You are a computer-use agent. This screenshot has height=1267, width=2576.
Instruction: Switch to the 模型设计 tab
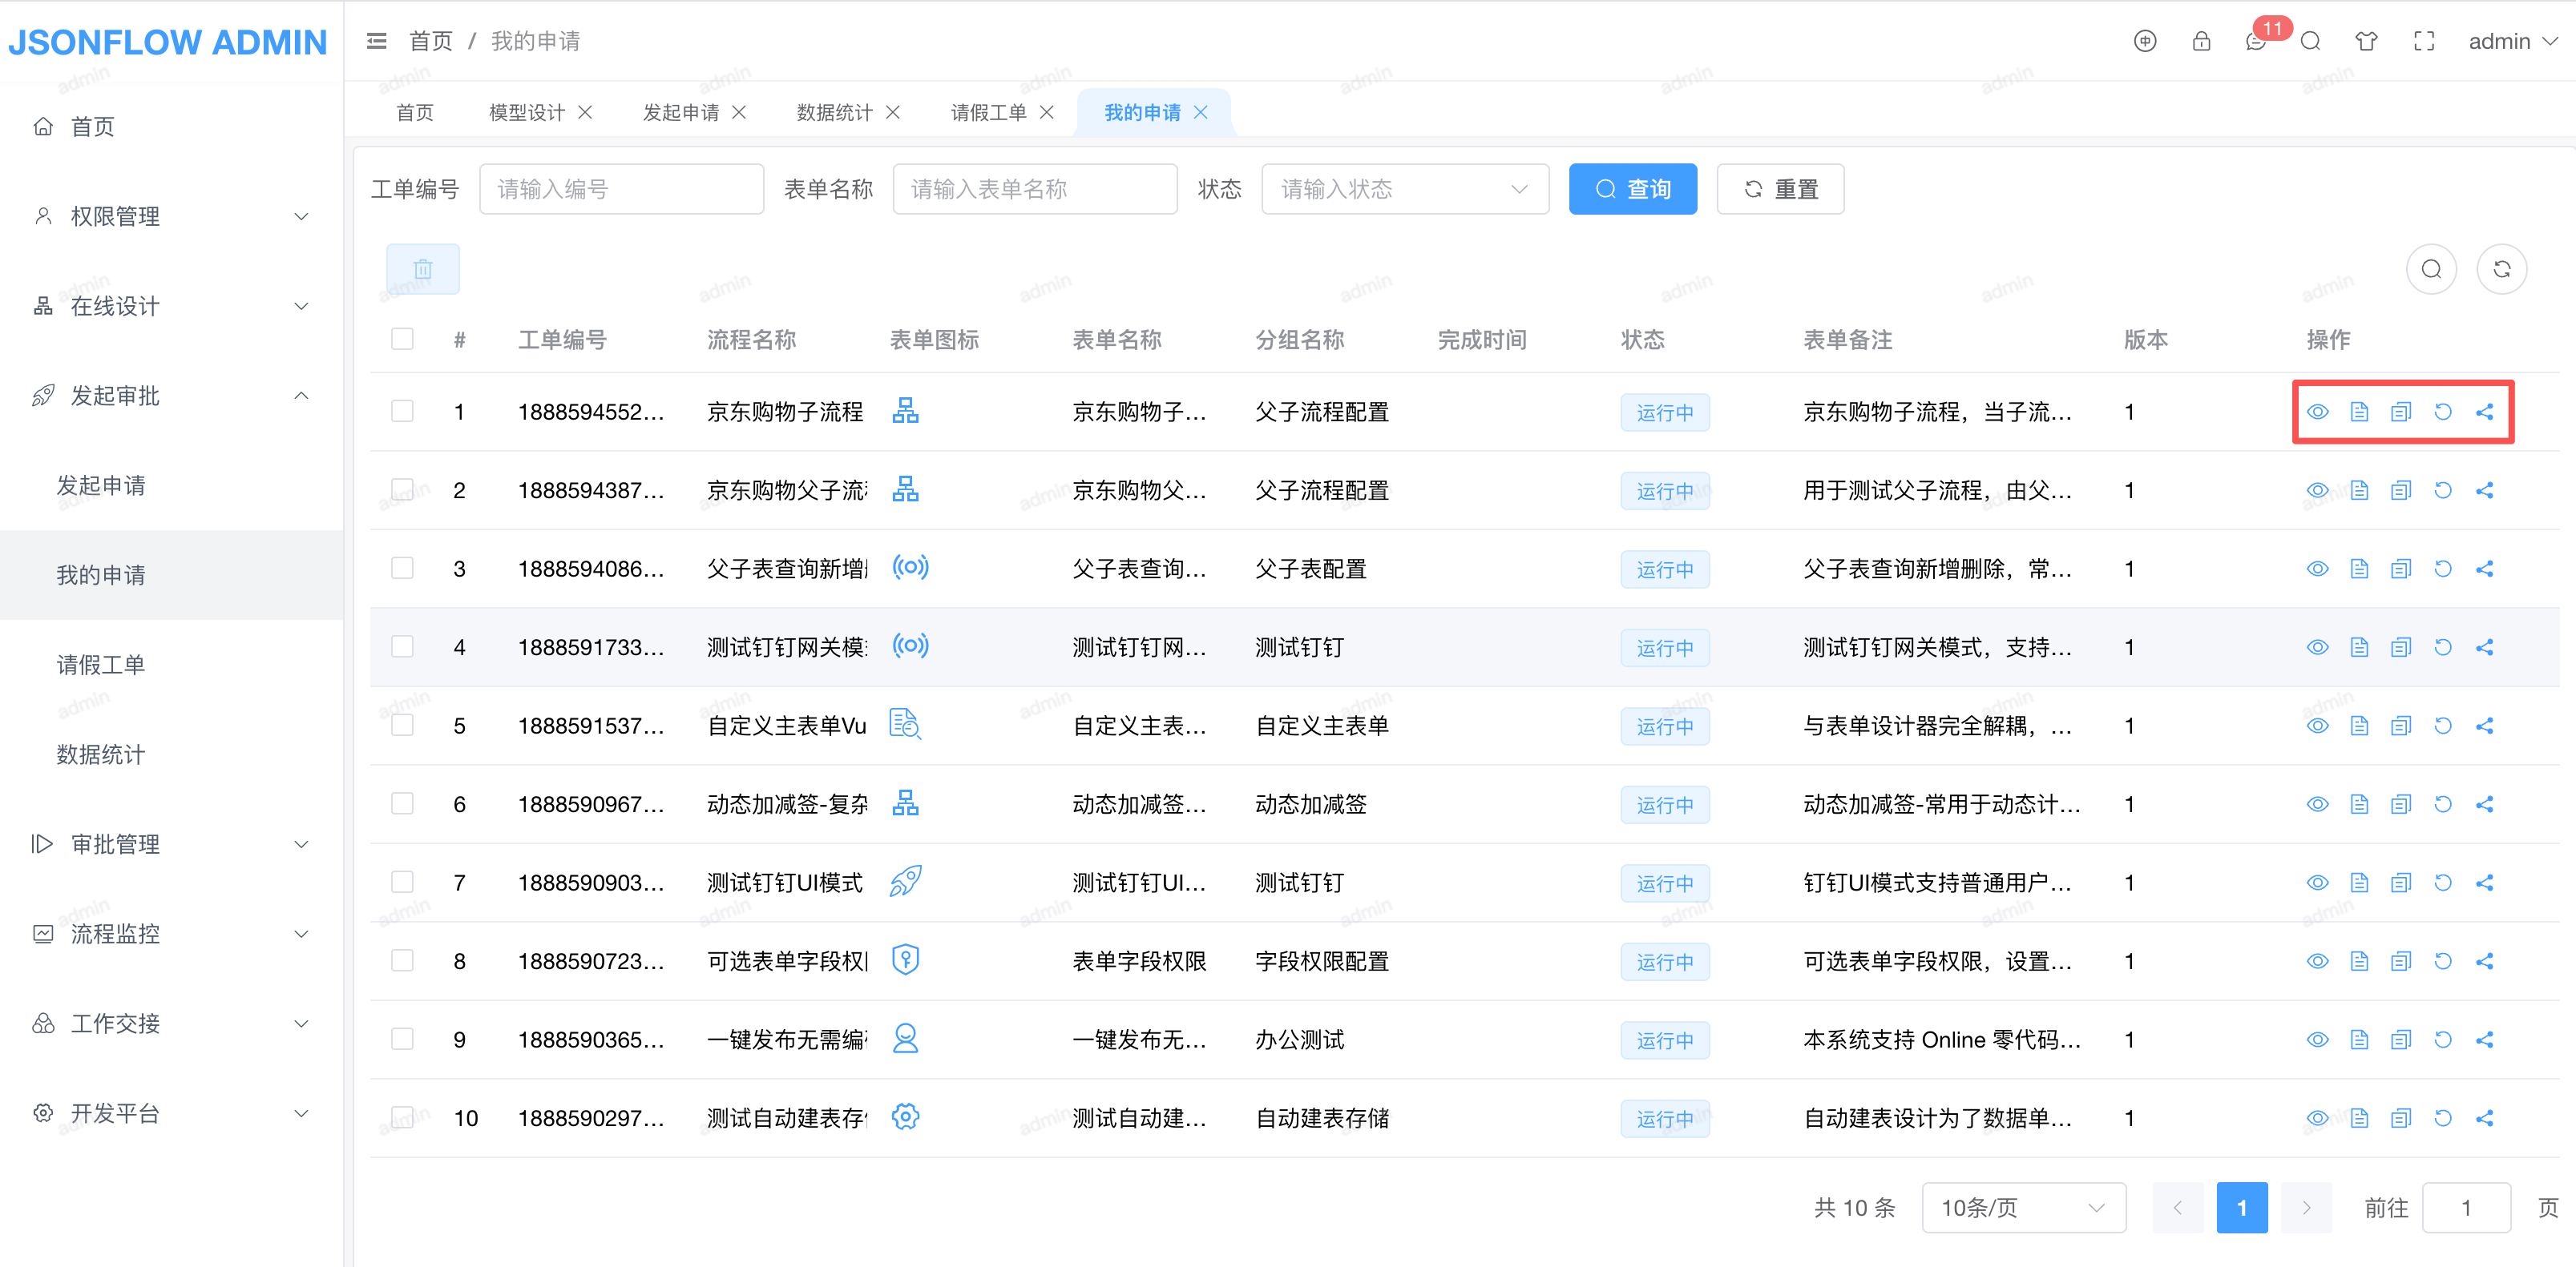tap(526, 112)
